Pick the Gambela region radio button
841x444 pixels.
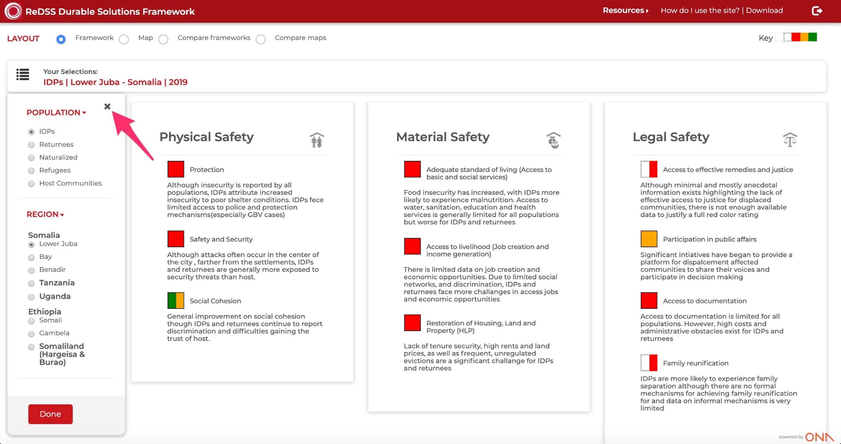pyautogui.click(x=31, y=334)
